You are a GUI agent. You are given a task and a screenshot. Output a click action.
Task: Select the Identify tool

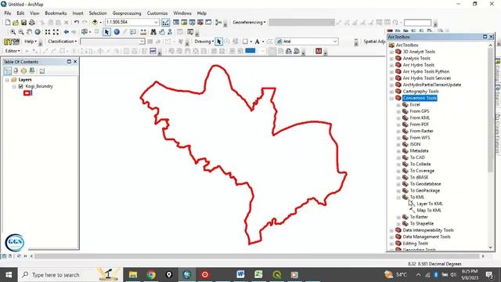pos(117,32)
